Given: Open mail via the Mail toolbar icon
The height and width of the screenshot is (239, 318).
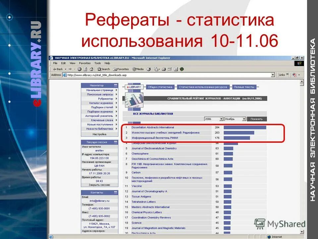Looking at the screenshot, I should [x=156, y=69].
